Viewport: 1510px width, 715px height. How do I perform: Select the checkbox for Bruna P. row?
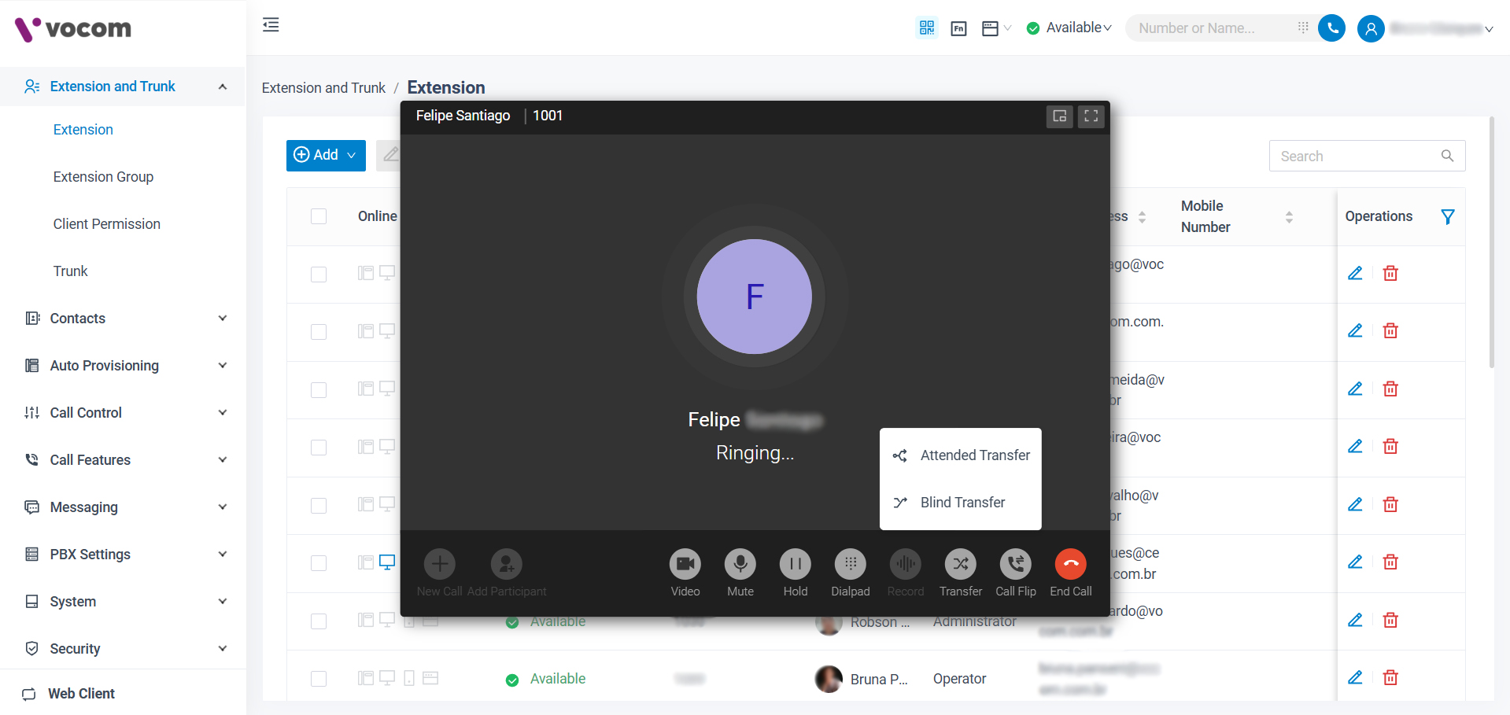click(319, 679)
